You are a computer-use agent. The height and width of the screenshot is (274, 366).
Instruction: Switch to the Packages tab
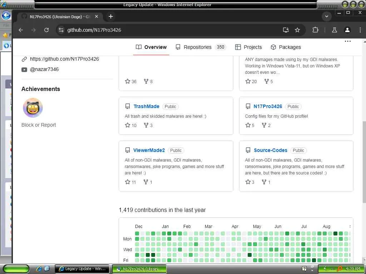[x=286, y=47]
